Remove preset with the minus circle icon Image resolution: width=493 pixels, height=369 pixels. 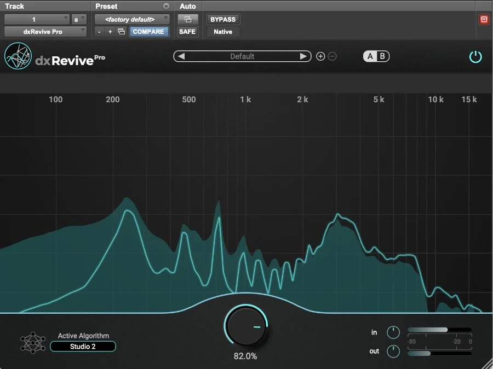click(x=332, y=56)
